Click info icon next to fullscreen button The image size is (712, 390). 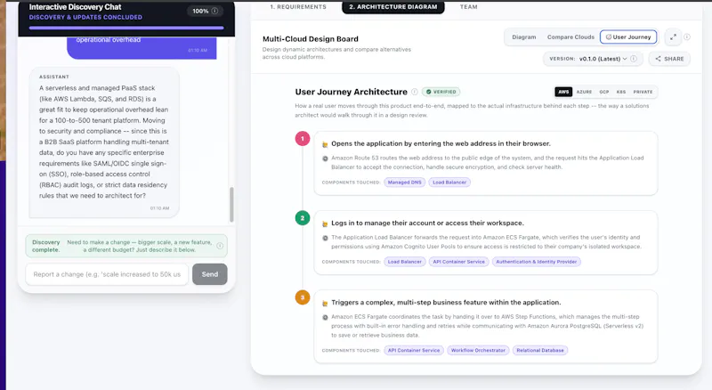(x=687, y=37)
